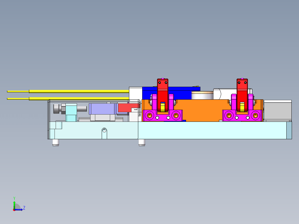Screen dimensions: 299x224
Task: Select the large orange block body
Action: click(202, 111)
